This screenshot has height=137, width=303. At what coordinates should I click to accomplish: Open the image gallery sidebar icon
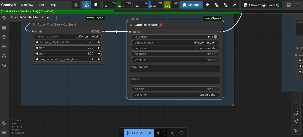click(x=4, y=65)
